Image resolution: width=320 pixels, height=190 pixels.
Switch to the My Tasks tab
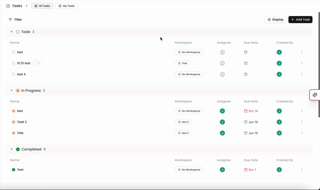pos(66,6)
